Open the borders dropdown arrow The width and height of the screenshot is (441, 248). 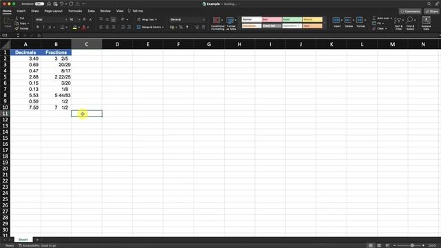pyautogui.click(x=66, y=27)
